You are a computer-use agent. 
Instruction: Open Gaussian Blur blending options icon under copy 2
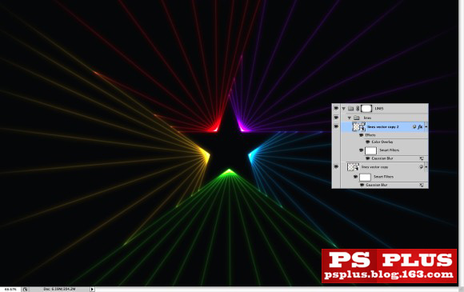(422, 158)
